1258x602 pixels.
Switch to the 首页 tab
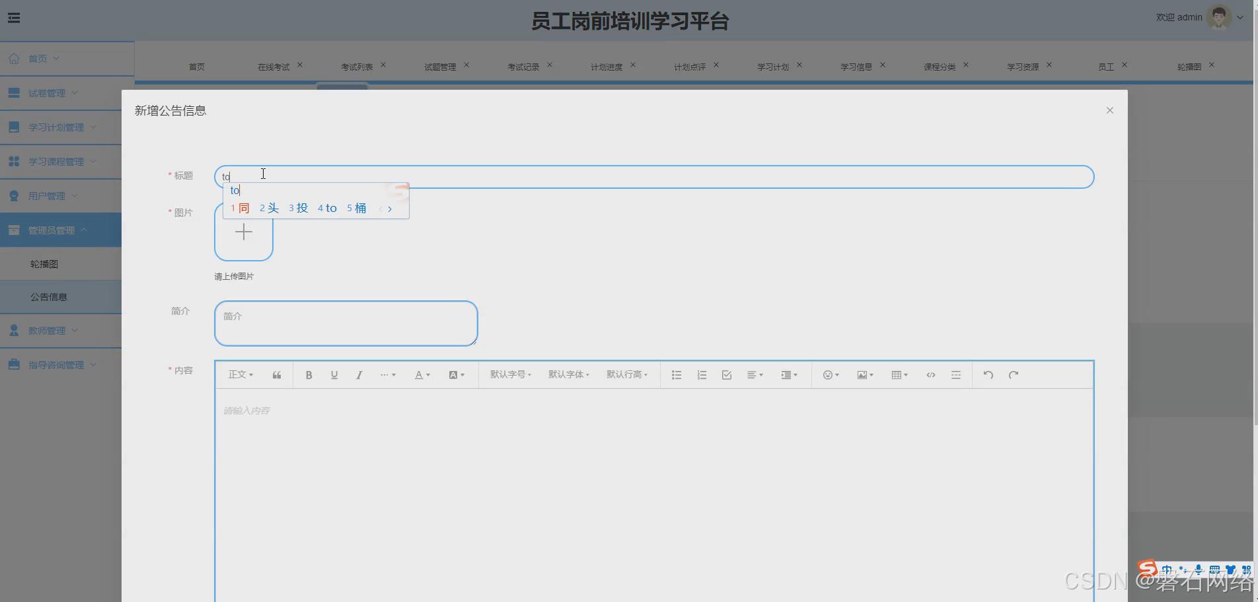197,67
